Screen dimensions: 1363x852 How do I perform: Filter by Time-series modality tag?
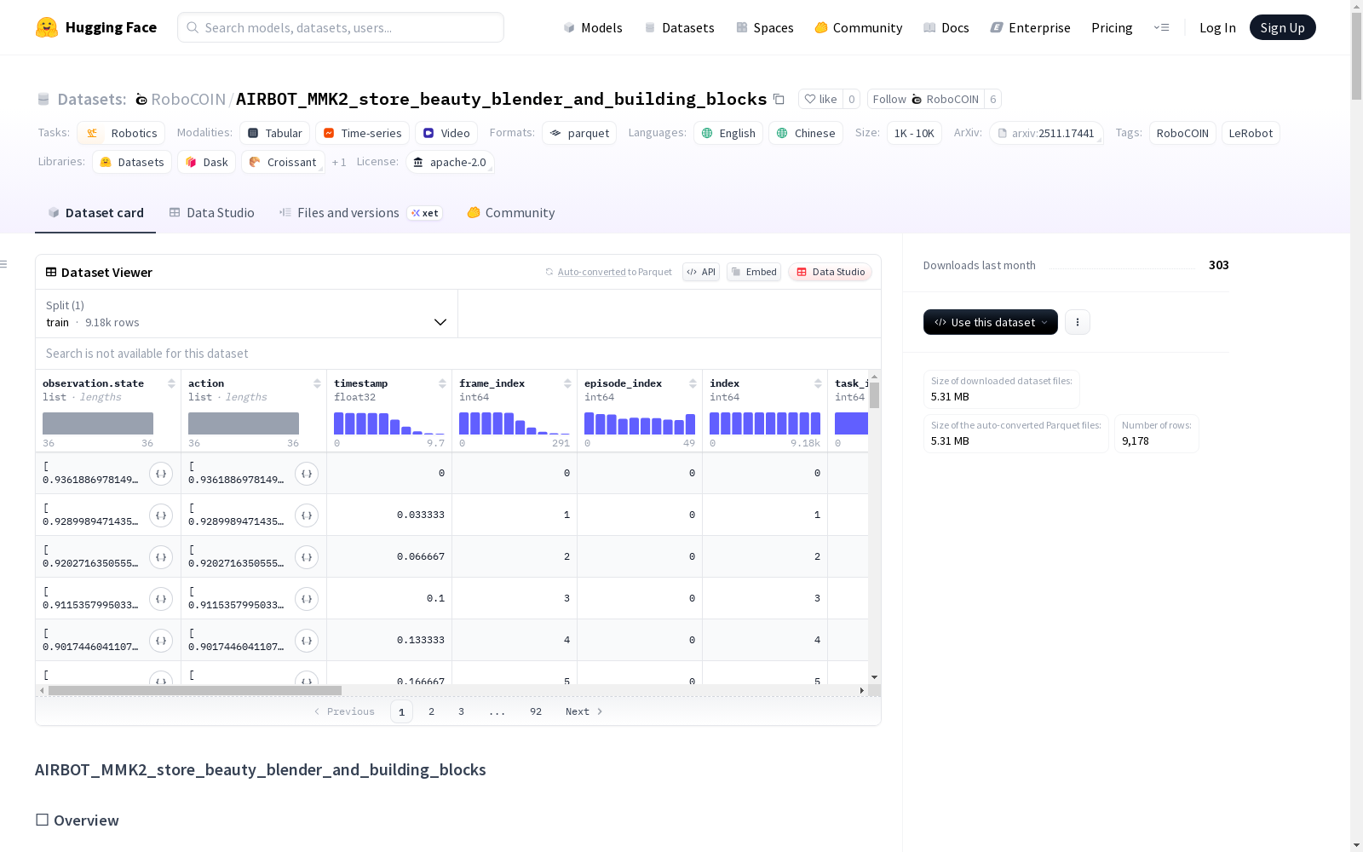pos(362,133)
